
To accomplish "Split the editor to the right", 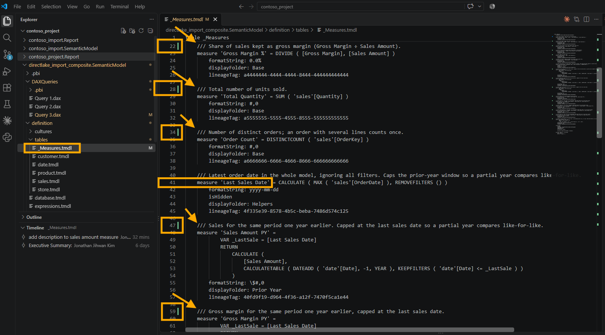I will [586, 19].
